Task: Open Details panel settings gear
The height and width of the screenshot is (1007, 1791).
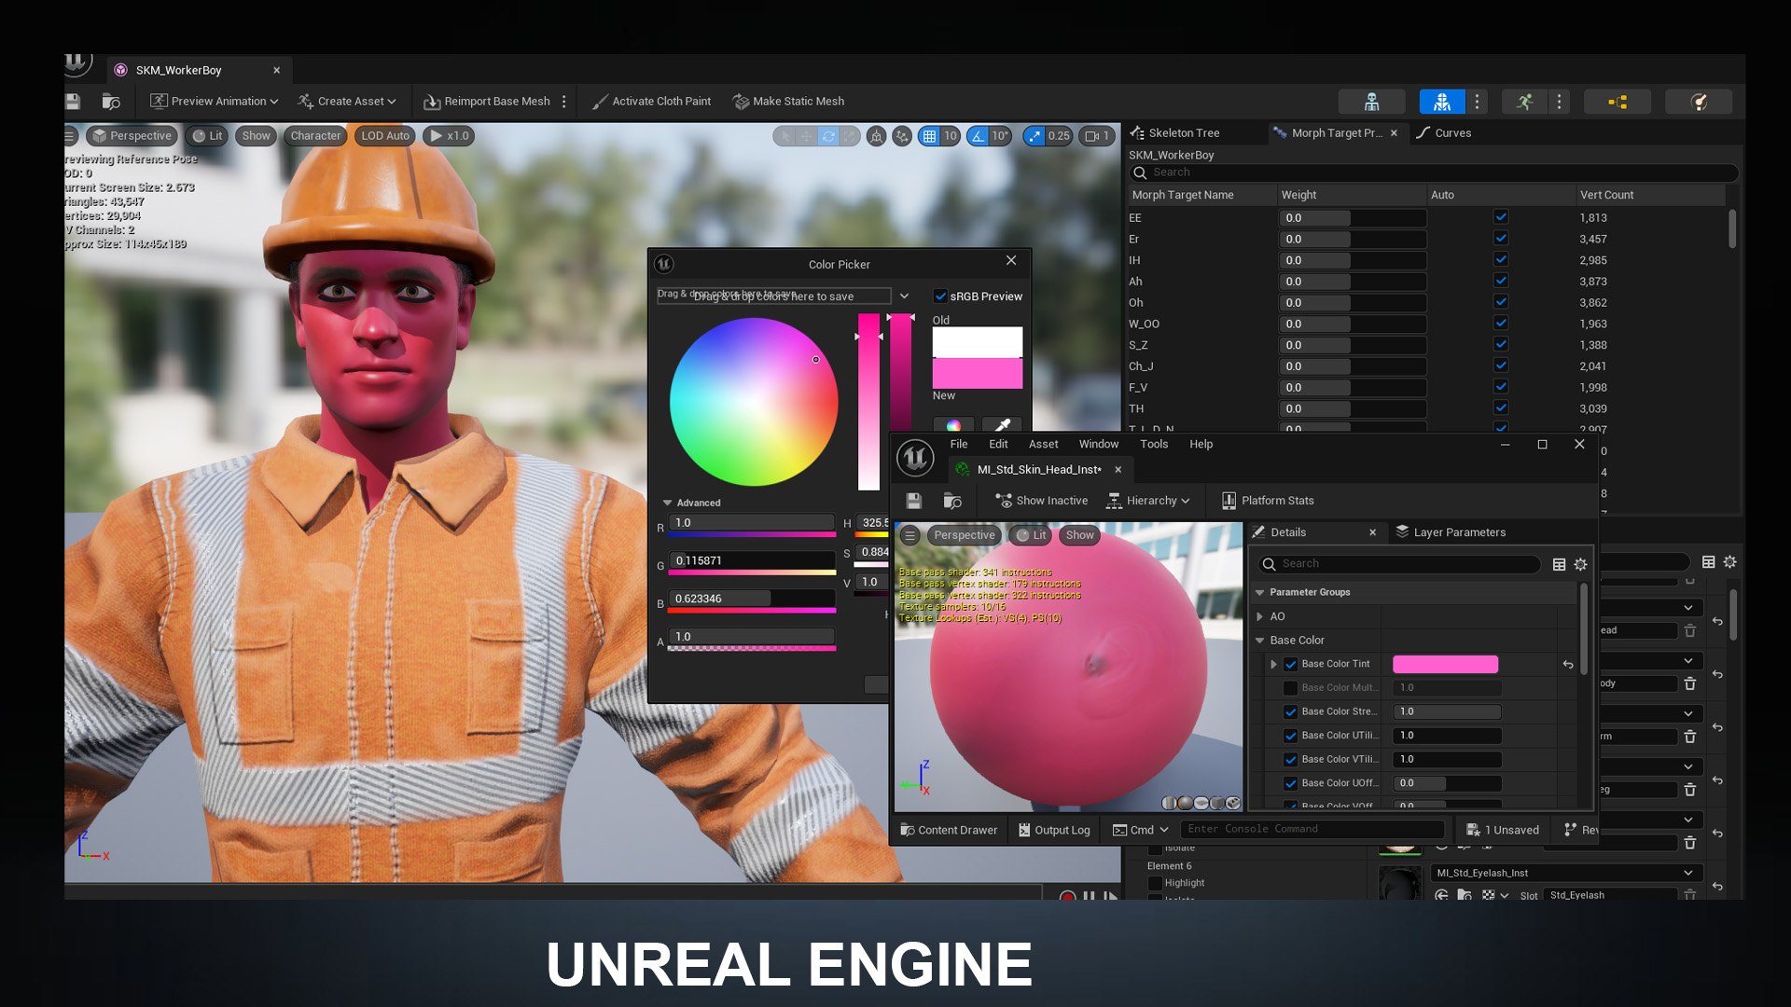Action: 1580,564
